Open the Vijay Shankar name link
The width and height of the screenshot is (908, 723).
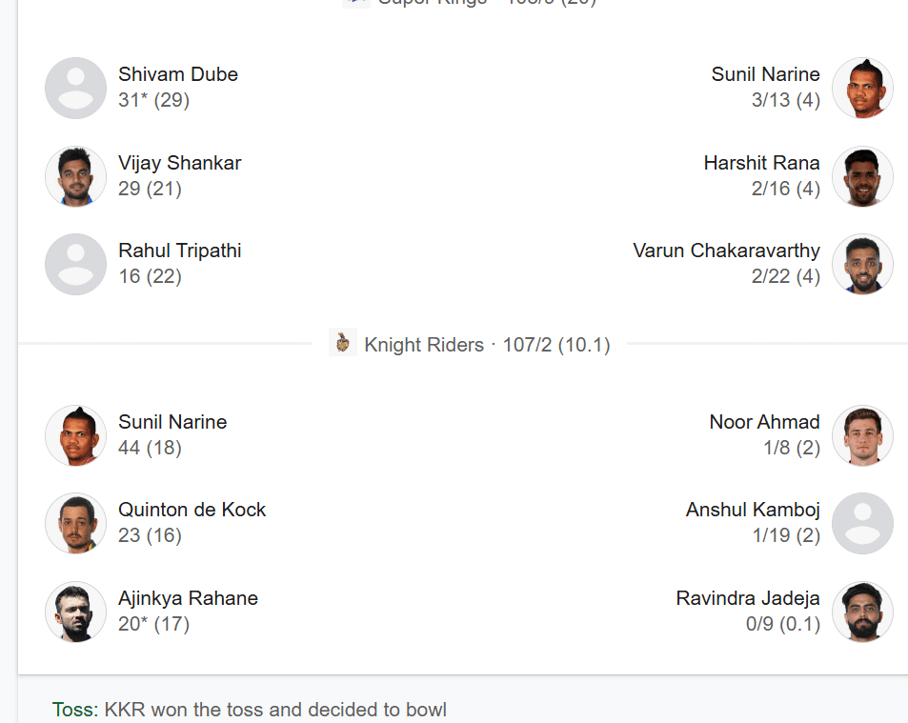tap(180, 163)
